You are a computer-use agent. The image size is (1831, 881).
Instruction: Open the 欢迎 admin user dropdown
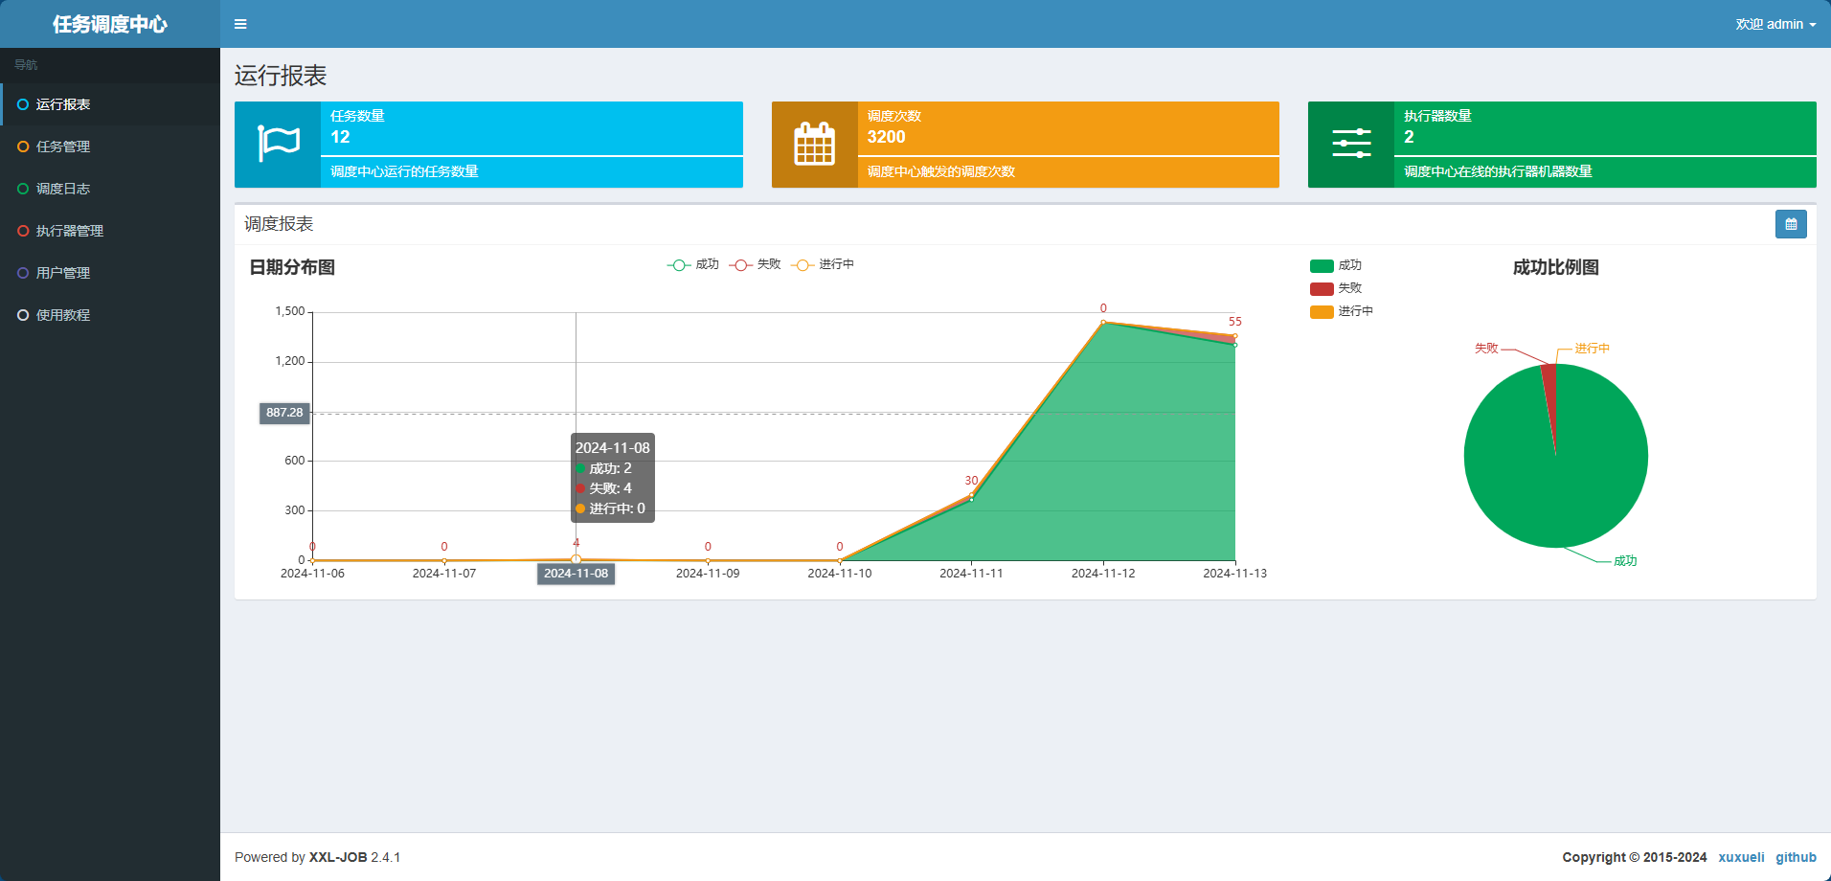(x=1774, y=24)
